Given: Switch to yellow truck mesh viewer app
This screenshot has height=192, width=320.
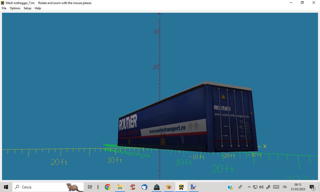Looking at the screenshot, I should pyautogui.click(x=181, y=187).
